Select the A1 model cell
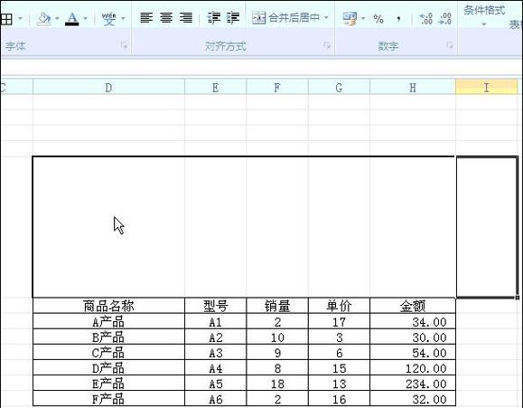This screenshot has height=408, width=523. [216, 321]
